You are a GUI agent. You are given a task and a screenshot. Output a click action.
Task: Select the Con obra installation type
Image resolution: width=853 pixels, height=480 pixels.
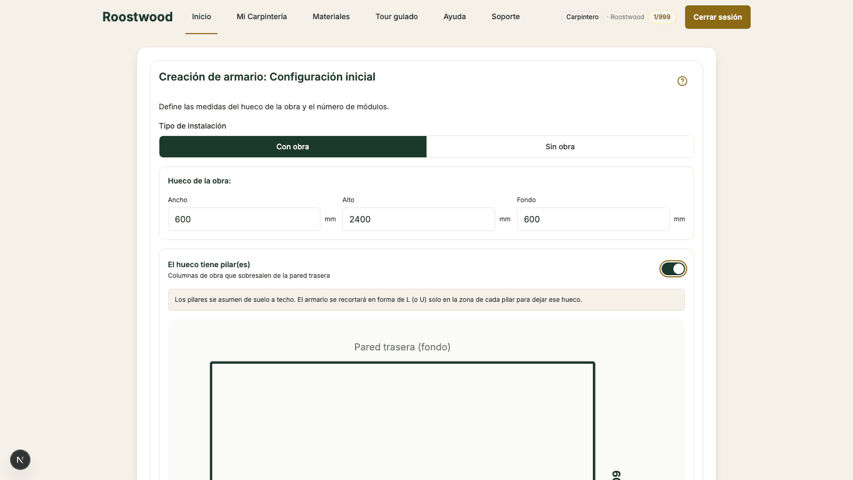click(293, 147)
